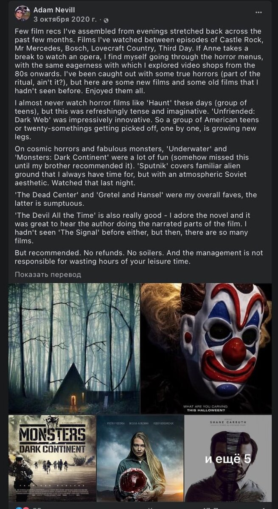Screen dimensions: 278x509
Task: View the Monsters Dark Continent poster
Action: (x=52, y=458)
